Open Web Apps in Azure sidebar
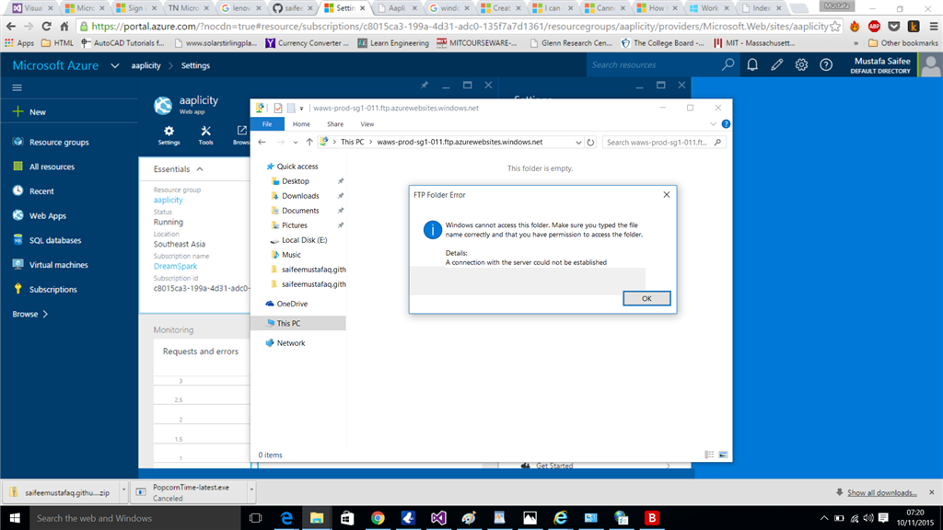943x530 pixels. coord(39,215)
